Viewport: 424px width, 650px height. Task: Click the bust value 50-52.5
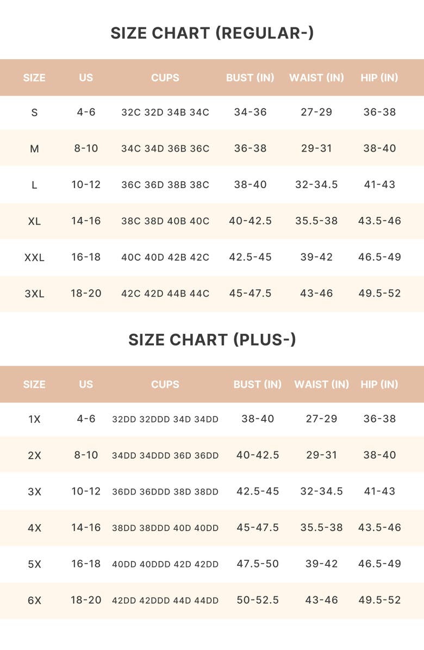click(x=257, y=600)
